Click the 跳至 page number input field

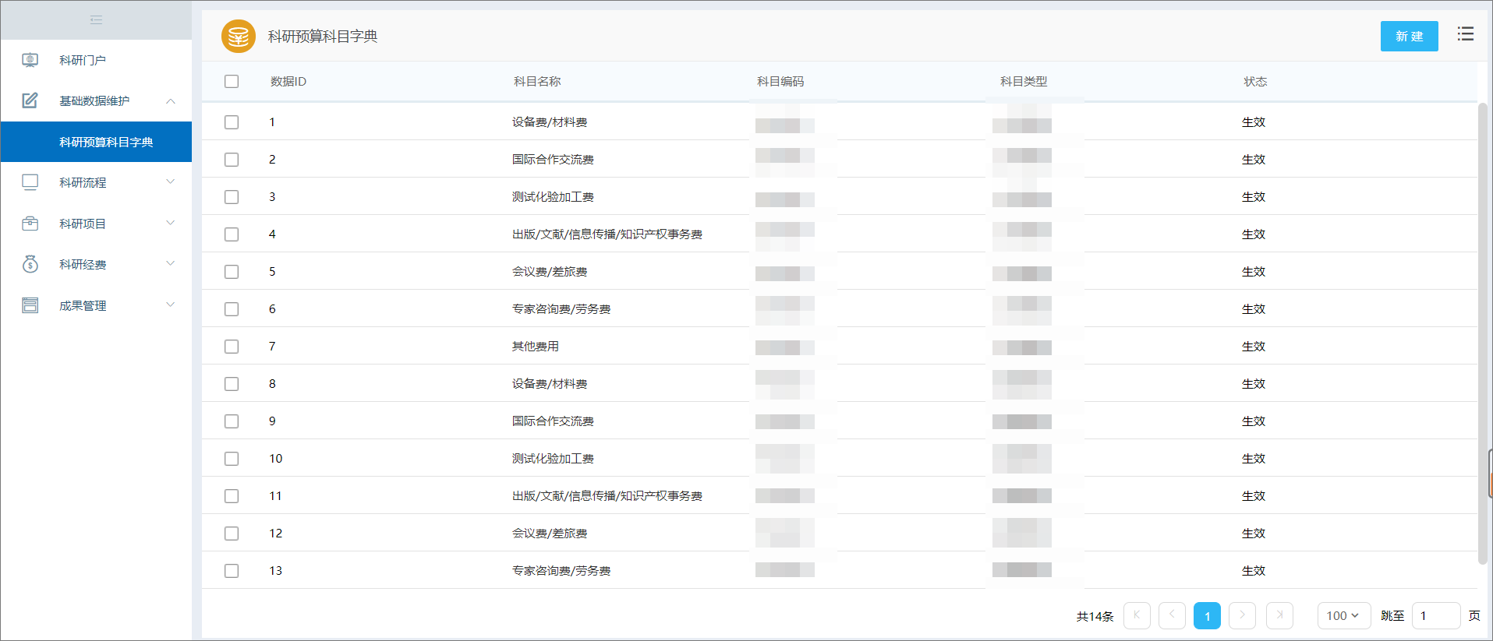[1435, 615]
